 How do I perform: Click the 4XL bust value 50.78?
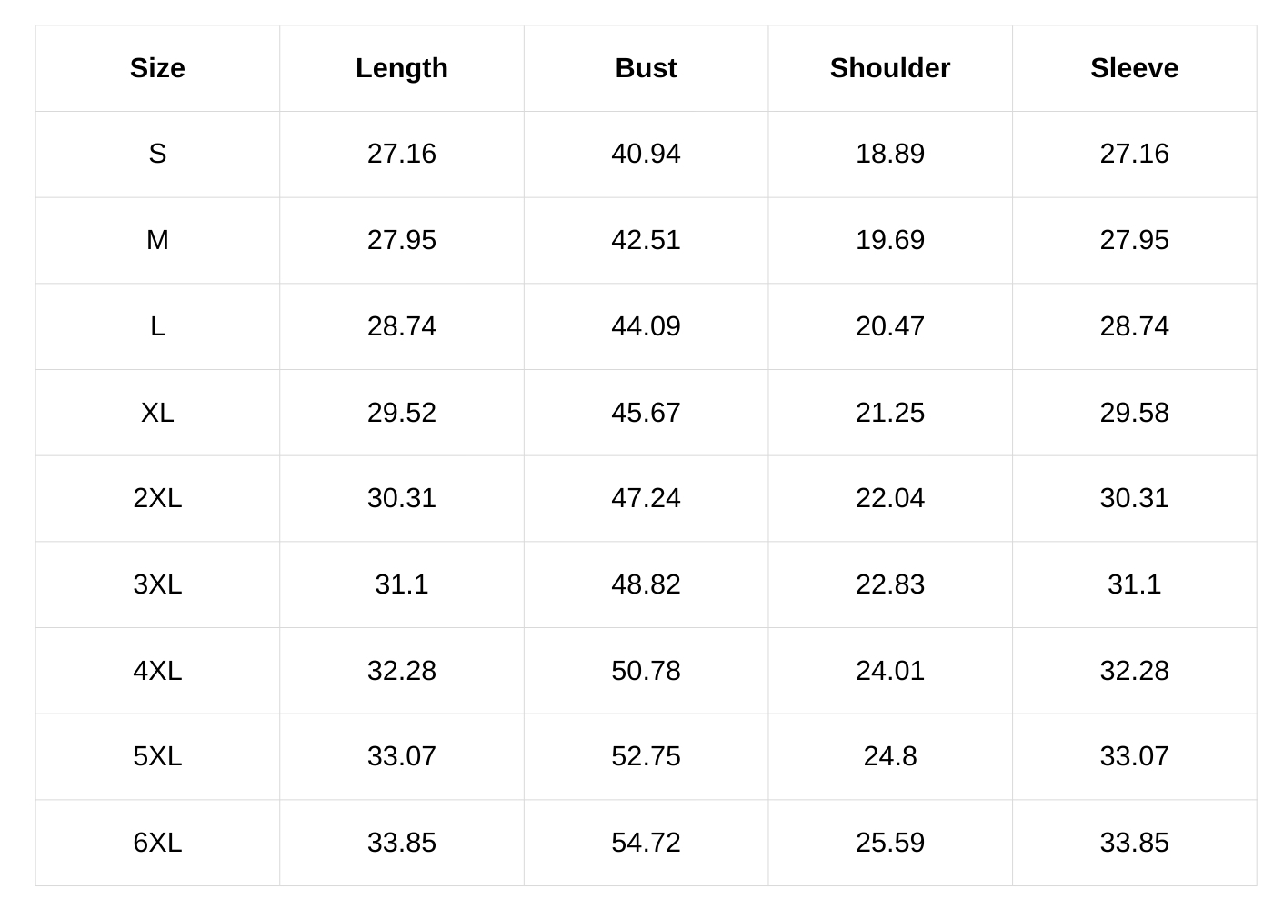coord(646,671)
